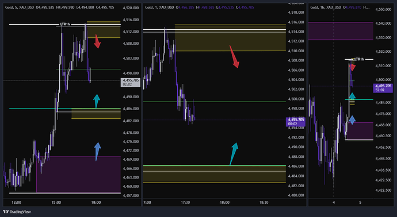Click the 4,444.500 price axis label
397x217 pixels.
click(383, 158)
